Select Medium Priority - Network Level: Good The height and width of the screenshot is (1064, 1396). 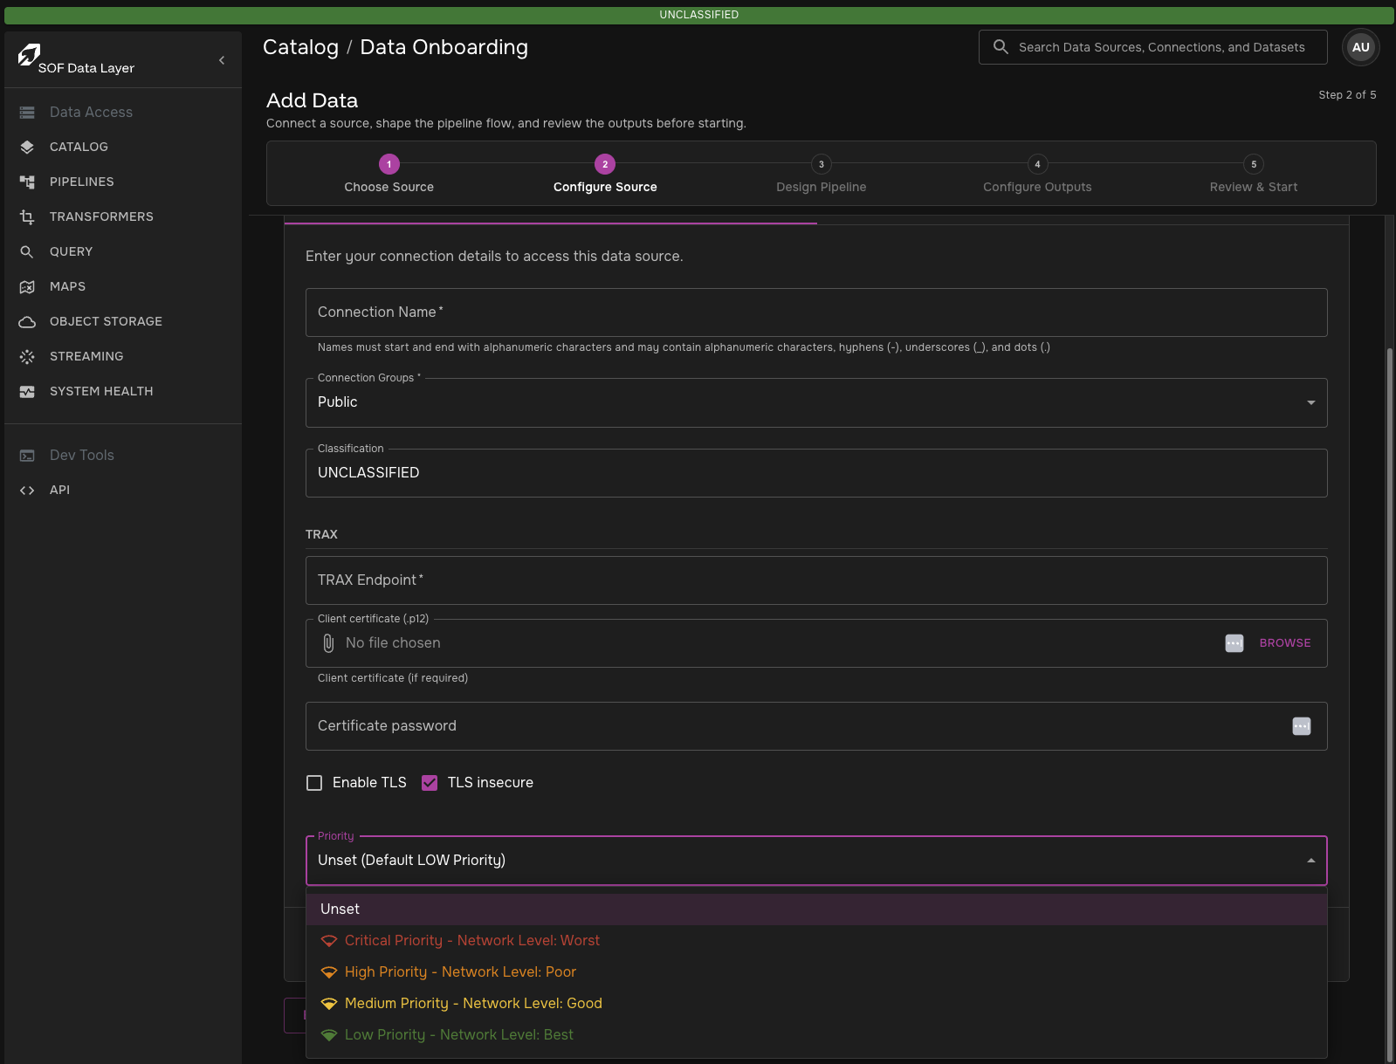pyautogui.click(x=816, y=1004)
